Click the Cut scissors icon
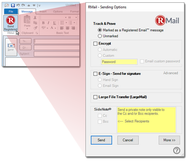Image resolution: width=188 pixels, height=161 pixels. (35, 18)
